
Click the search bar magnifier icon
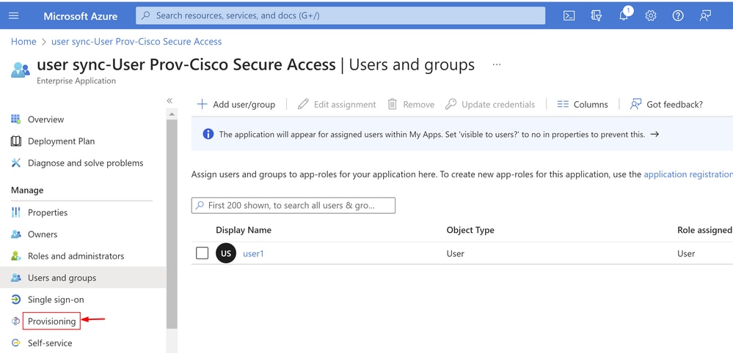point(146,15)
